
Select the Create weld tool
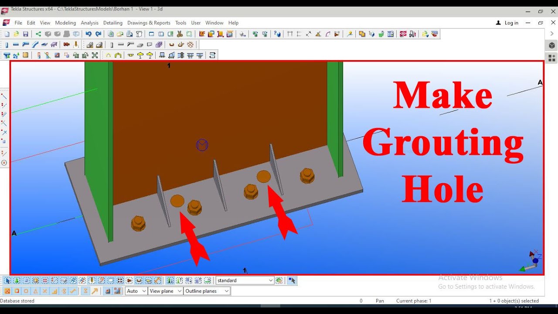pyautogui.click(x=76, y=44)
